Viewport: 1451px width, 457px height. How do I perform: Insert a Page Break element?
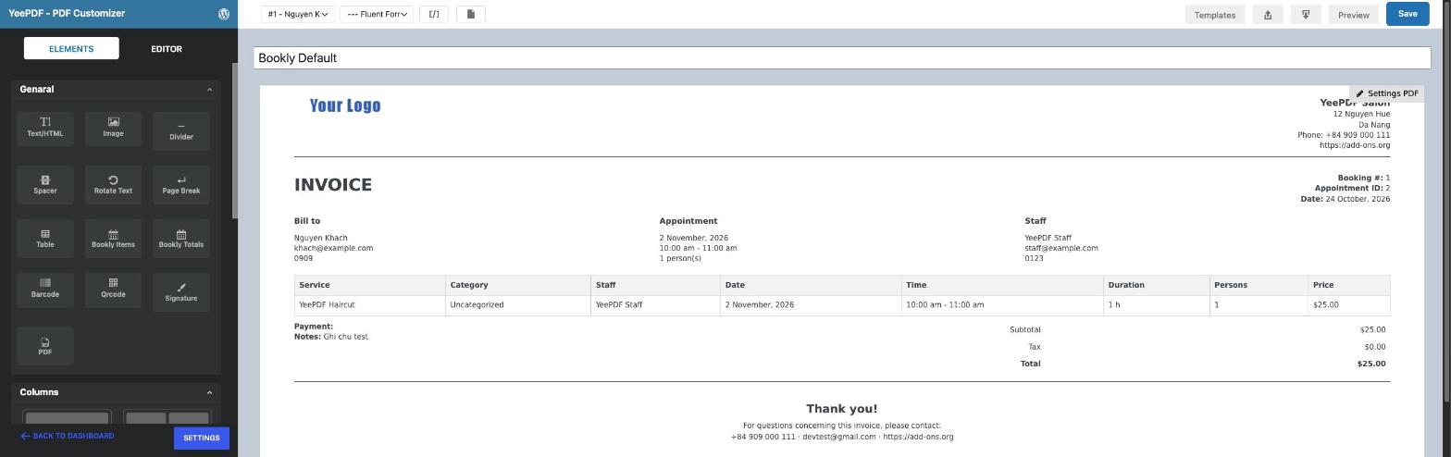tap(181, 184)
